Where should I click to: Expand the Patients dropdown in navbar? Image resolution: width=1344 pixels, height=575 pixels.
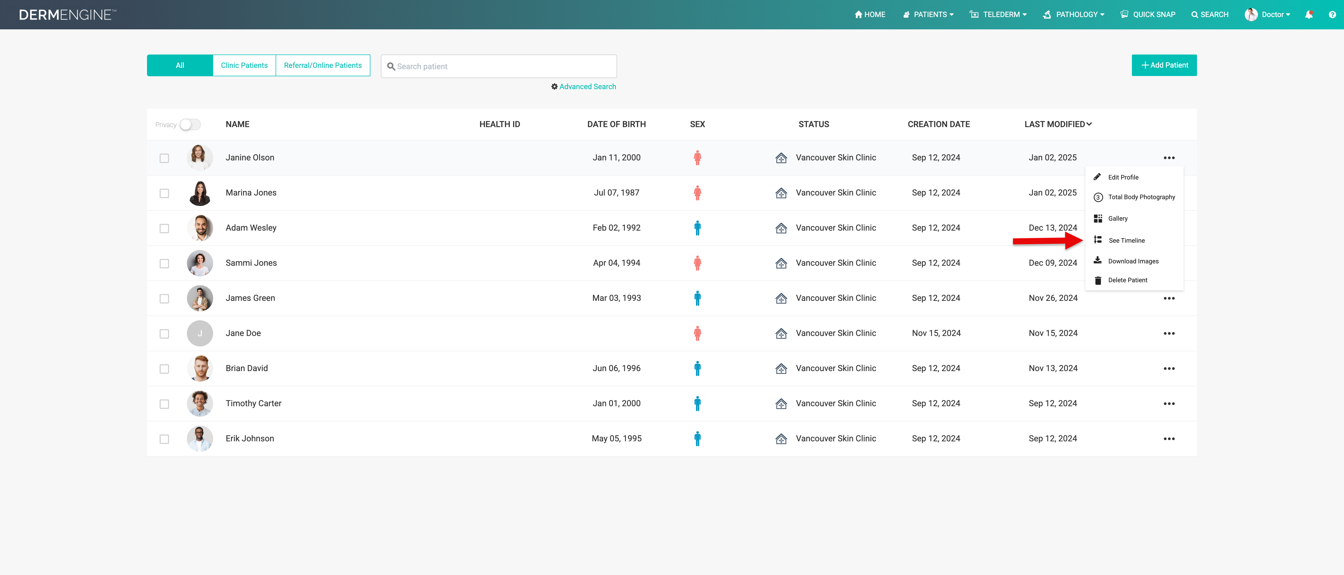point(928,15)
